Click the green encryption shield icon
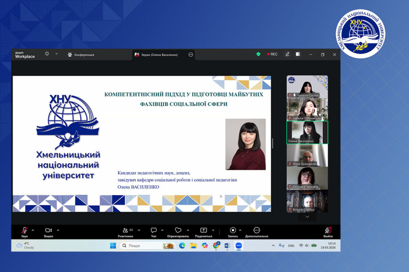 259,54
